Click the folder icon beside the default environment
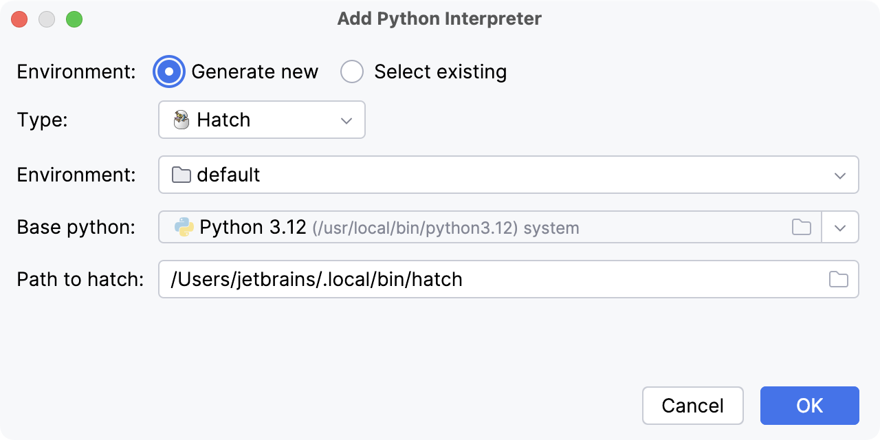The width and height of the screenshot is (880, 440). pos(180,175)
